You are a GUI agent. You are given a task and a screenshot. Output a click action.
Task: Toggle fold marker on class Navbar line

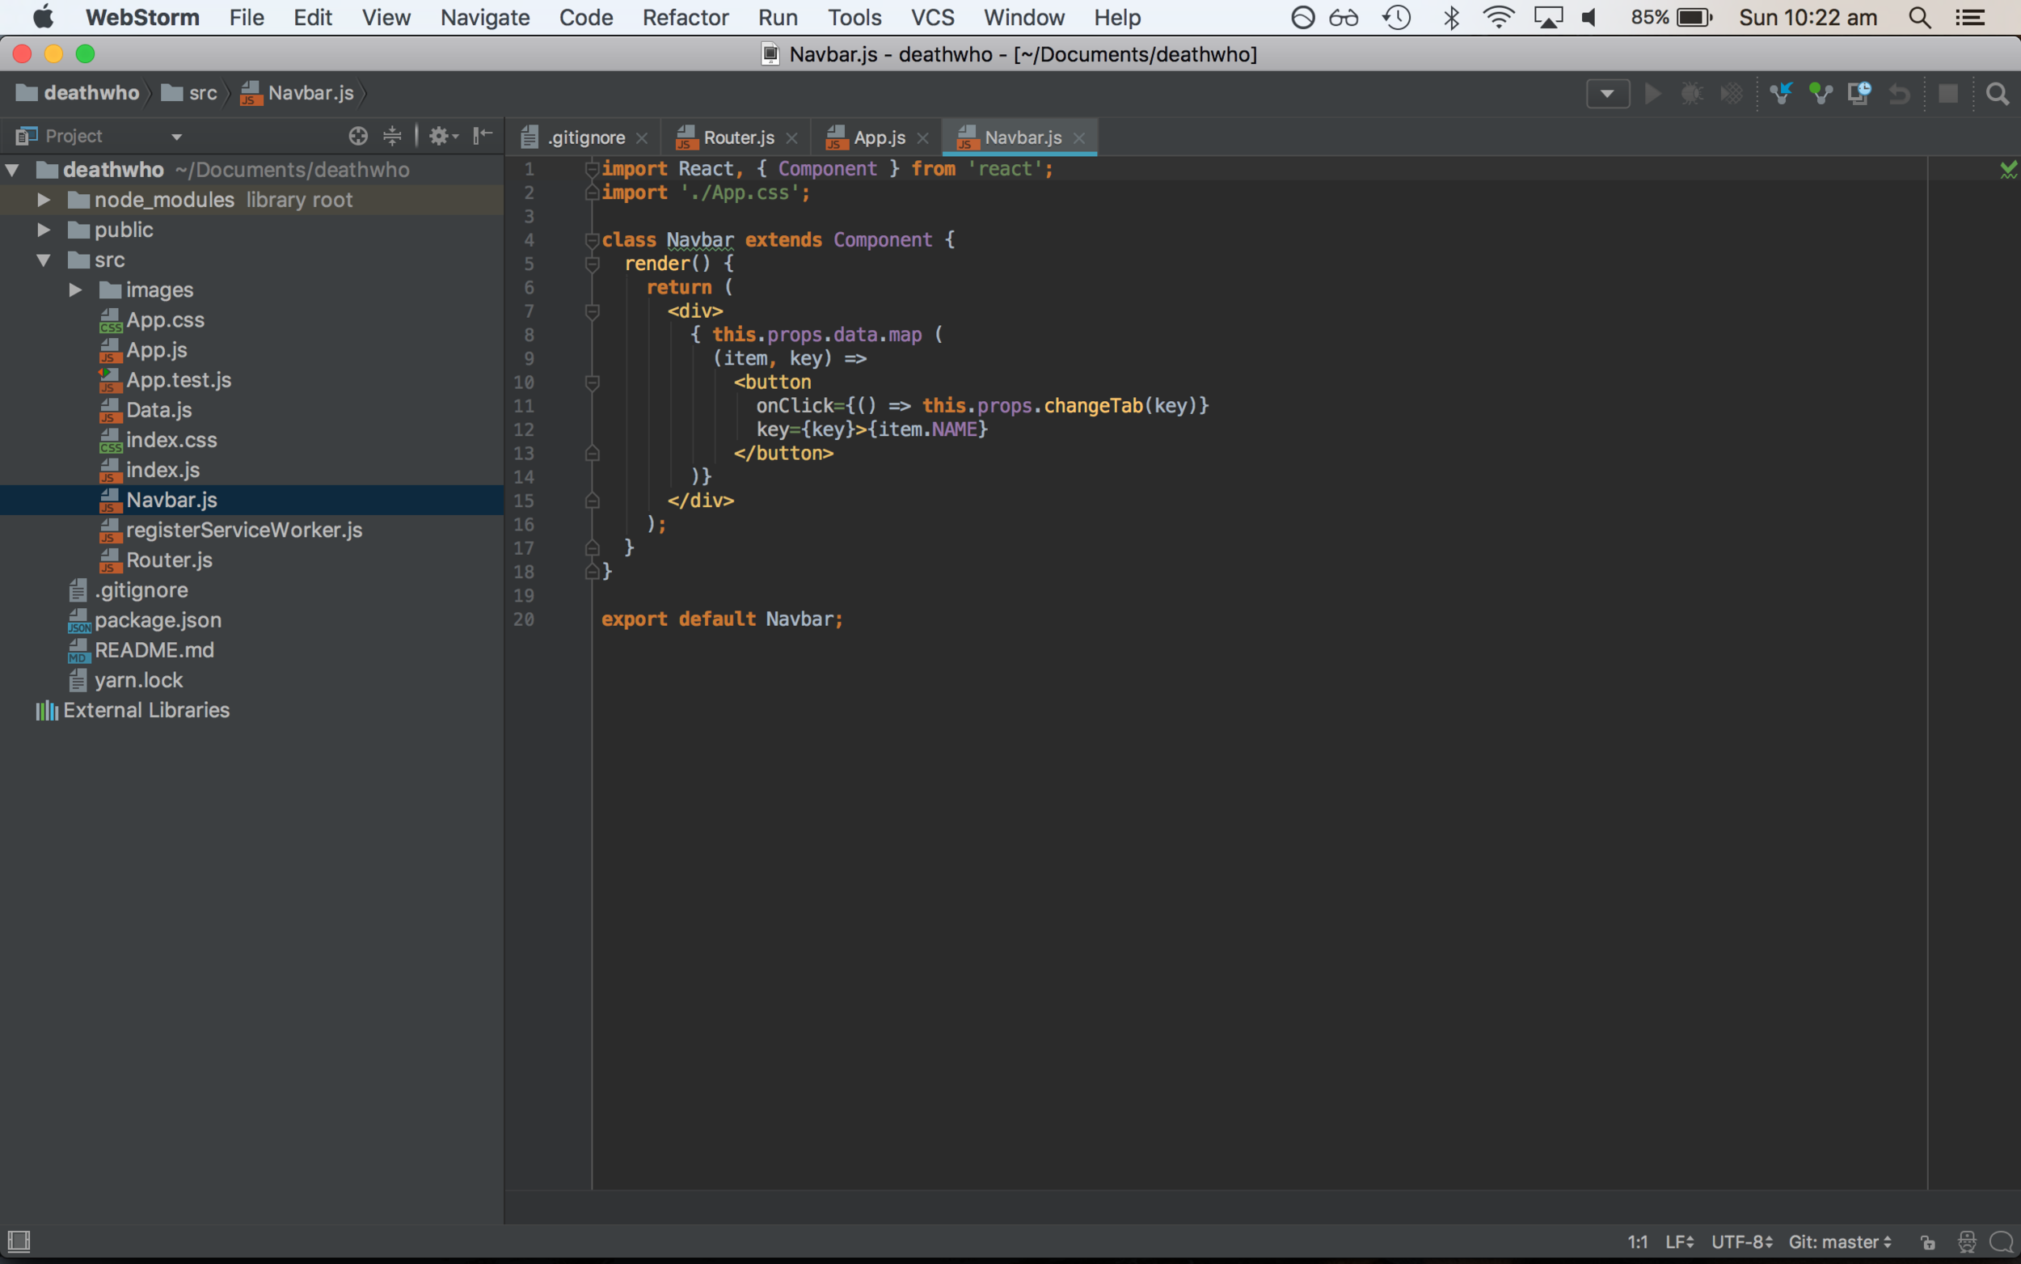(x=593, y=240)
